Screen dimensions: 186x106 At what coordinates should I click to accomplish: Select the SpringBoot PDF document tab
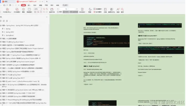tap(28, 2)
